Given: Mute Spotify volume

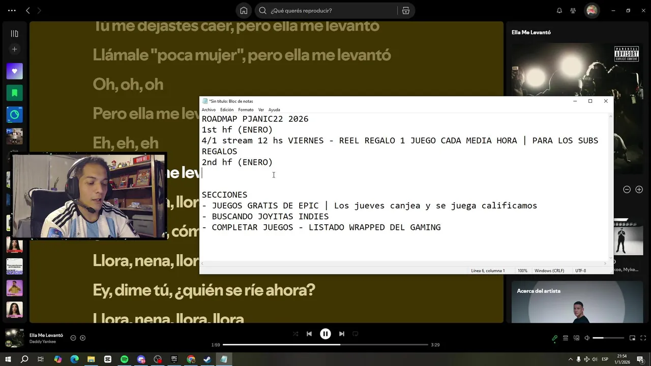Looking at the screenshot, I should pyautogui.click(x=587, y=338).
